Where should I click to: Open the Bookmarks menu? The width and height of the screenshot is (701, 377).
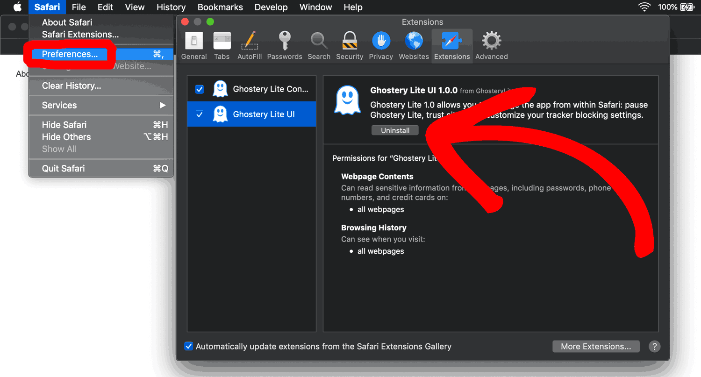[x=220, y=7]
